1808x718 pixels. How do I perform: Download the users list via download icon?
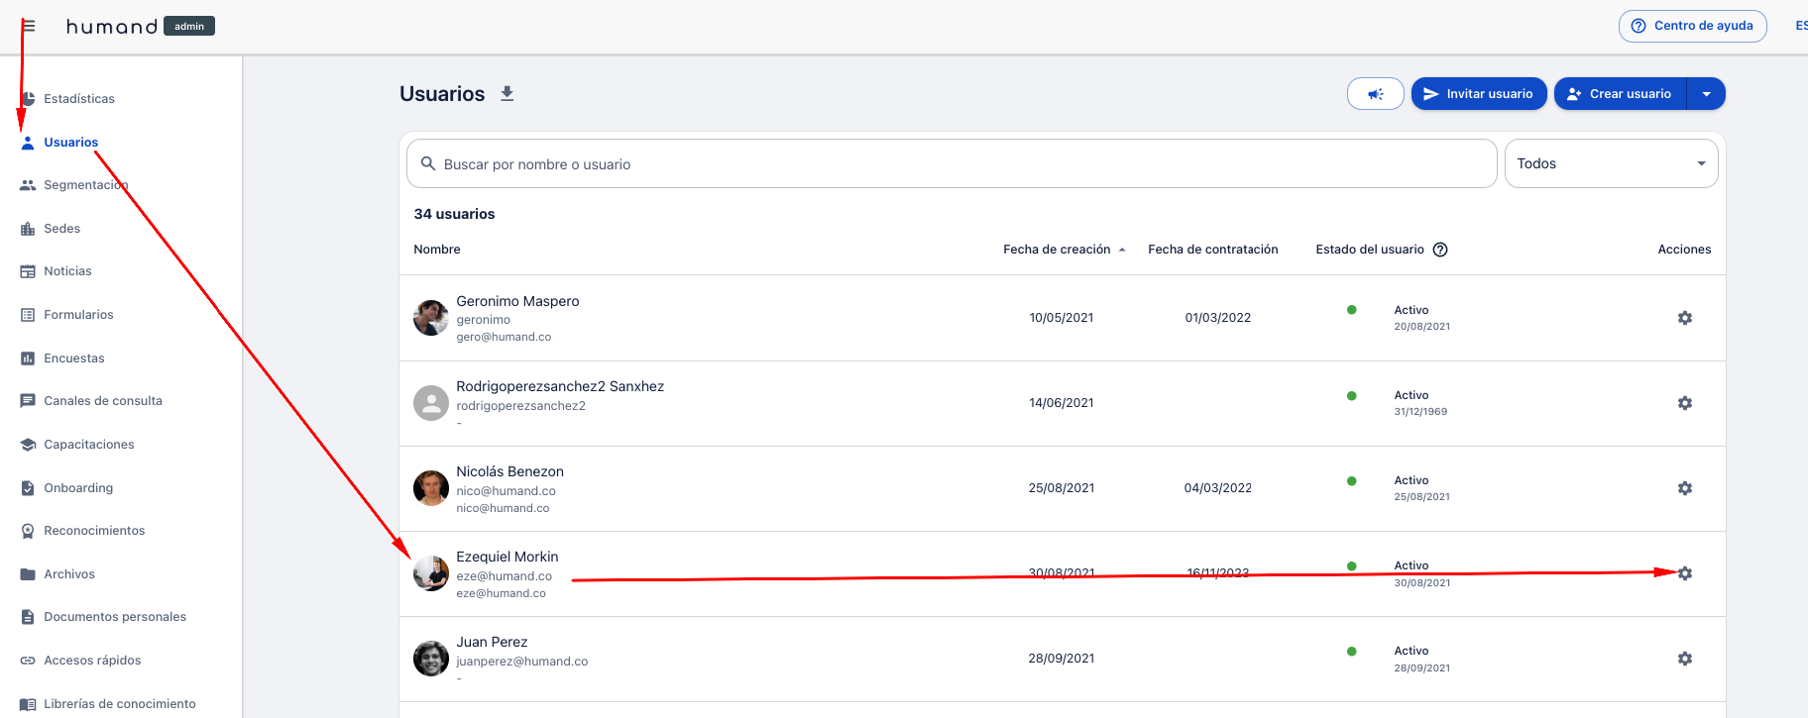tap(508, 94)
